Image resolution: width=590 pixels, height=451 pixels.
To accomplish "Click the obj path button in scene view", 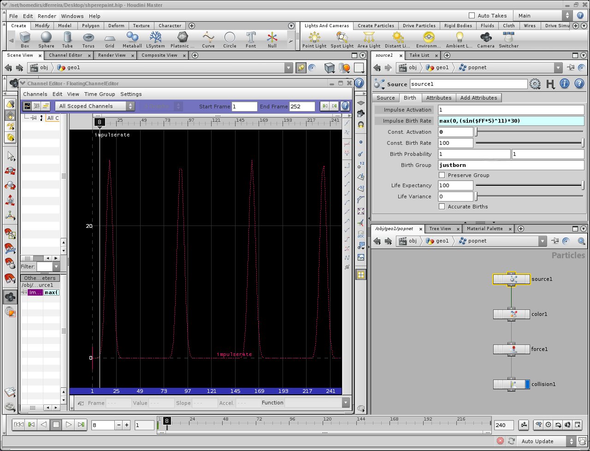I will 40,68.
